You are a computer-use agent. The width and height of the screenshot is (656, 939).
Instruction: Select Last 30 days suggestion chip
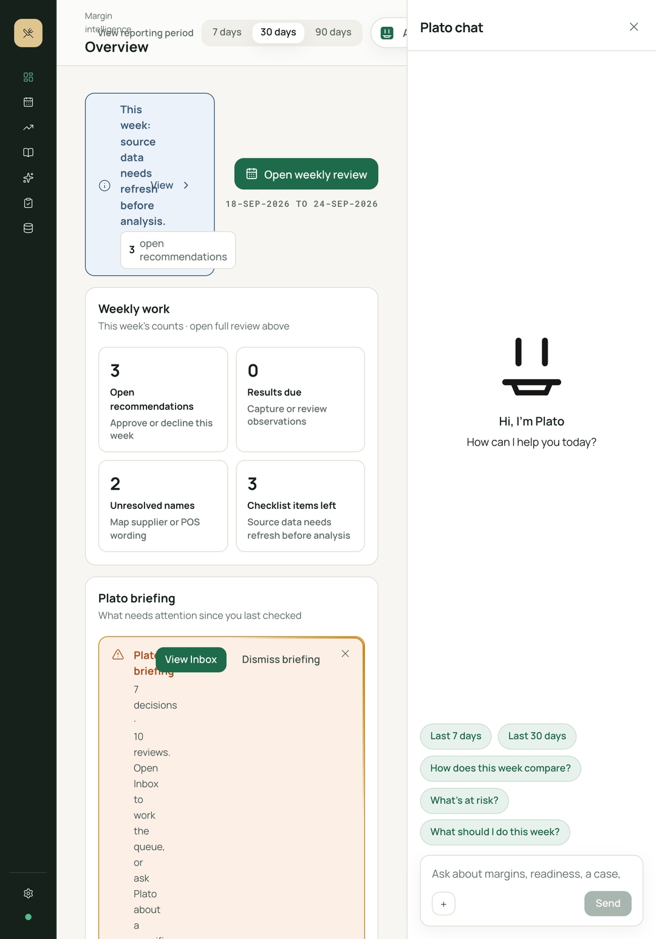click(x=537, y=736)
